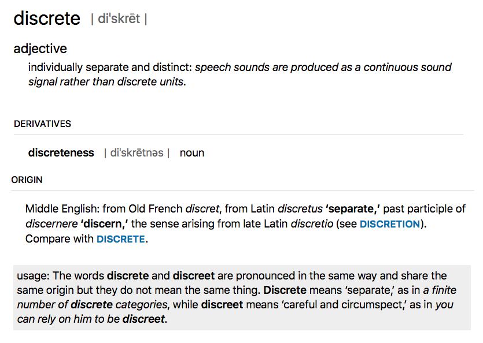The image size is (483, 343).
Task: Click the definition 'individually separate and distinct'
Action: click(110, 68)
